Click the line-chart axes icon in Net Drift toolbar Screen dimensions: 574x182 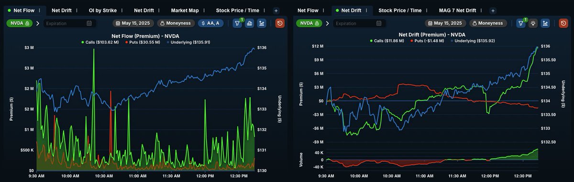[545, 23]
